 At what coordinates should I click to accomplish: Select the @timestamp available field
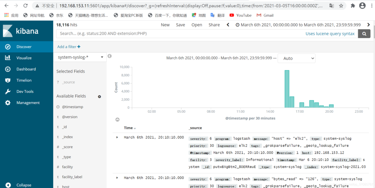[x=73, y=107]
